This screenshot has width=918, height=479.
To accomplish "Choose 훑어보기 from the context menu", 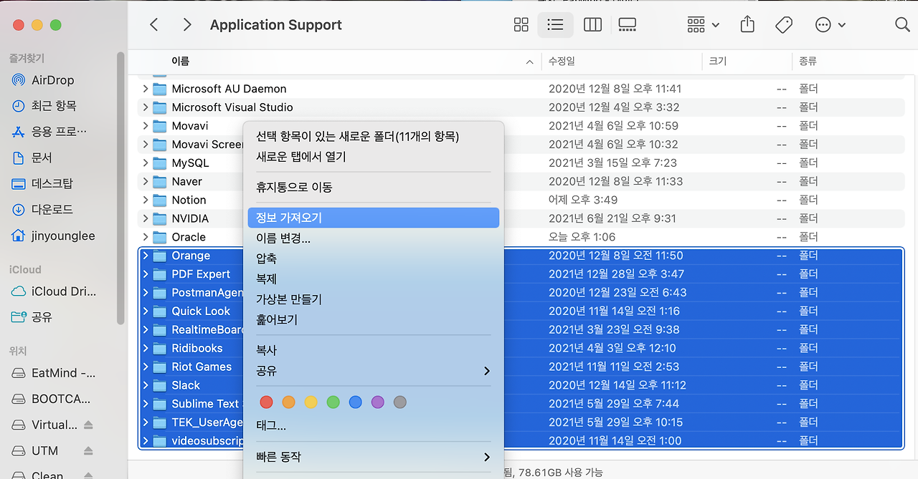I will (x=373, y=320).
